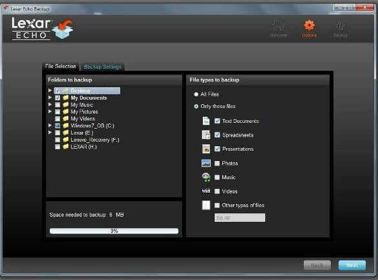This screenshot has height=280, width=378.
Task: Check Other types of files checkbox
Action: [x=217, y=205]
